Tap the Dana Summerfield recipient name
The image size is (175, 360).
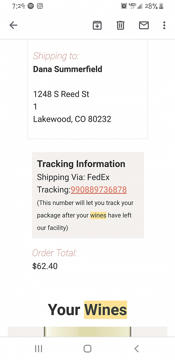tap(68, 69)
